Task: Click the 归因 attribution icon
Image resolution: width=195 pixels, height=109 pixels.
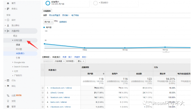Action: pyautogui.click(x=8, y=95)
